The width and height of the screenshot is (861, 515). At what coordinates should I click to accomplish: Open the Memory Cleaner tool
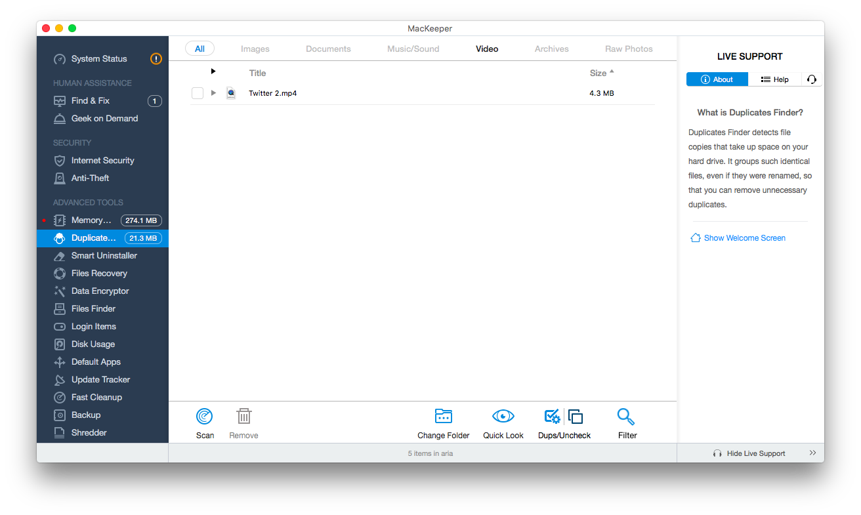tap(90, 220)
